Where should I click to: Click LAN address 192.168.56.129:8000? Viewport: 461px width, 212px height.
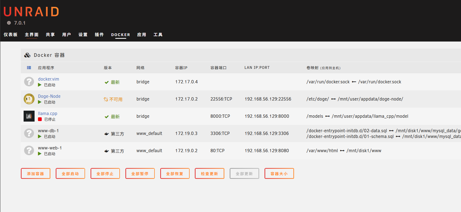pos(267,116)
